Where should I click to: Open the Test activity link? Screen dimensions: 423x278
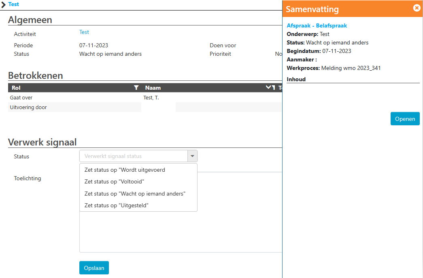point(84,32)
